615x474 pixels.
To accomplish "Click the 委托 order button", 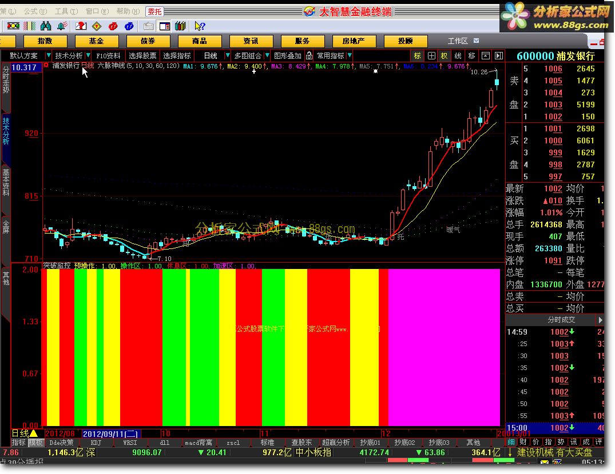I will pyautogui.click(x=155, y=12).
